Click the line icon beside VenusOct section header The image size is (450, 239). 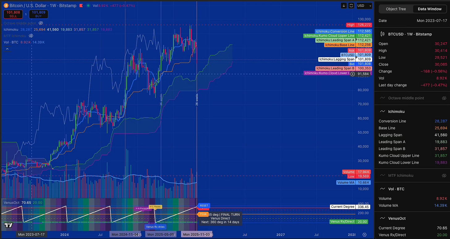tap(382, 218)
